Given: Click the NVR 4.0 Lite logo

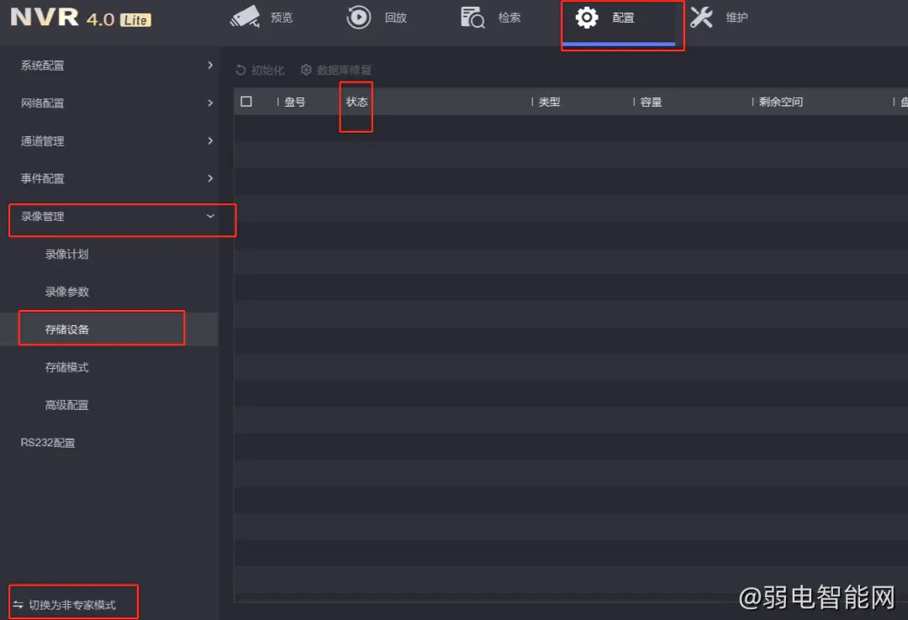Looking at the screenshot, I should (81, 18).
